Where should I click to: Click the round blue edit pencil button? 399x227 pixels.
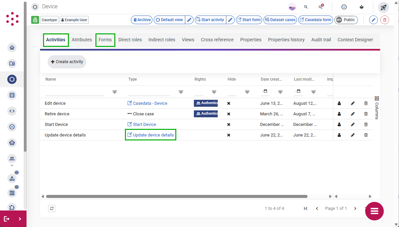coord(373,20)
